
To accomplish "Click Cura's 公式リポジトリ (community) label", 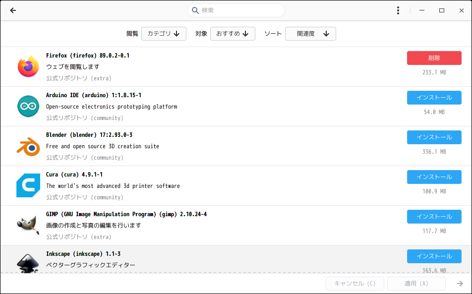I will [85, 198].
